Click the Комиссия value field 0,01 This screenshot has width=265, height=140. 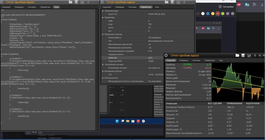(x=150, y=57)
